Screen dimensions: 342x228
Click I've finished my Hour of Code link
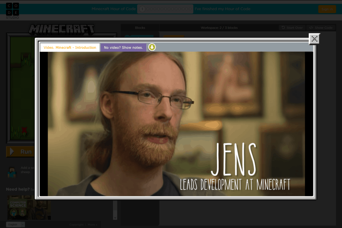tap(222, 9)
